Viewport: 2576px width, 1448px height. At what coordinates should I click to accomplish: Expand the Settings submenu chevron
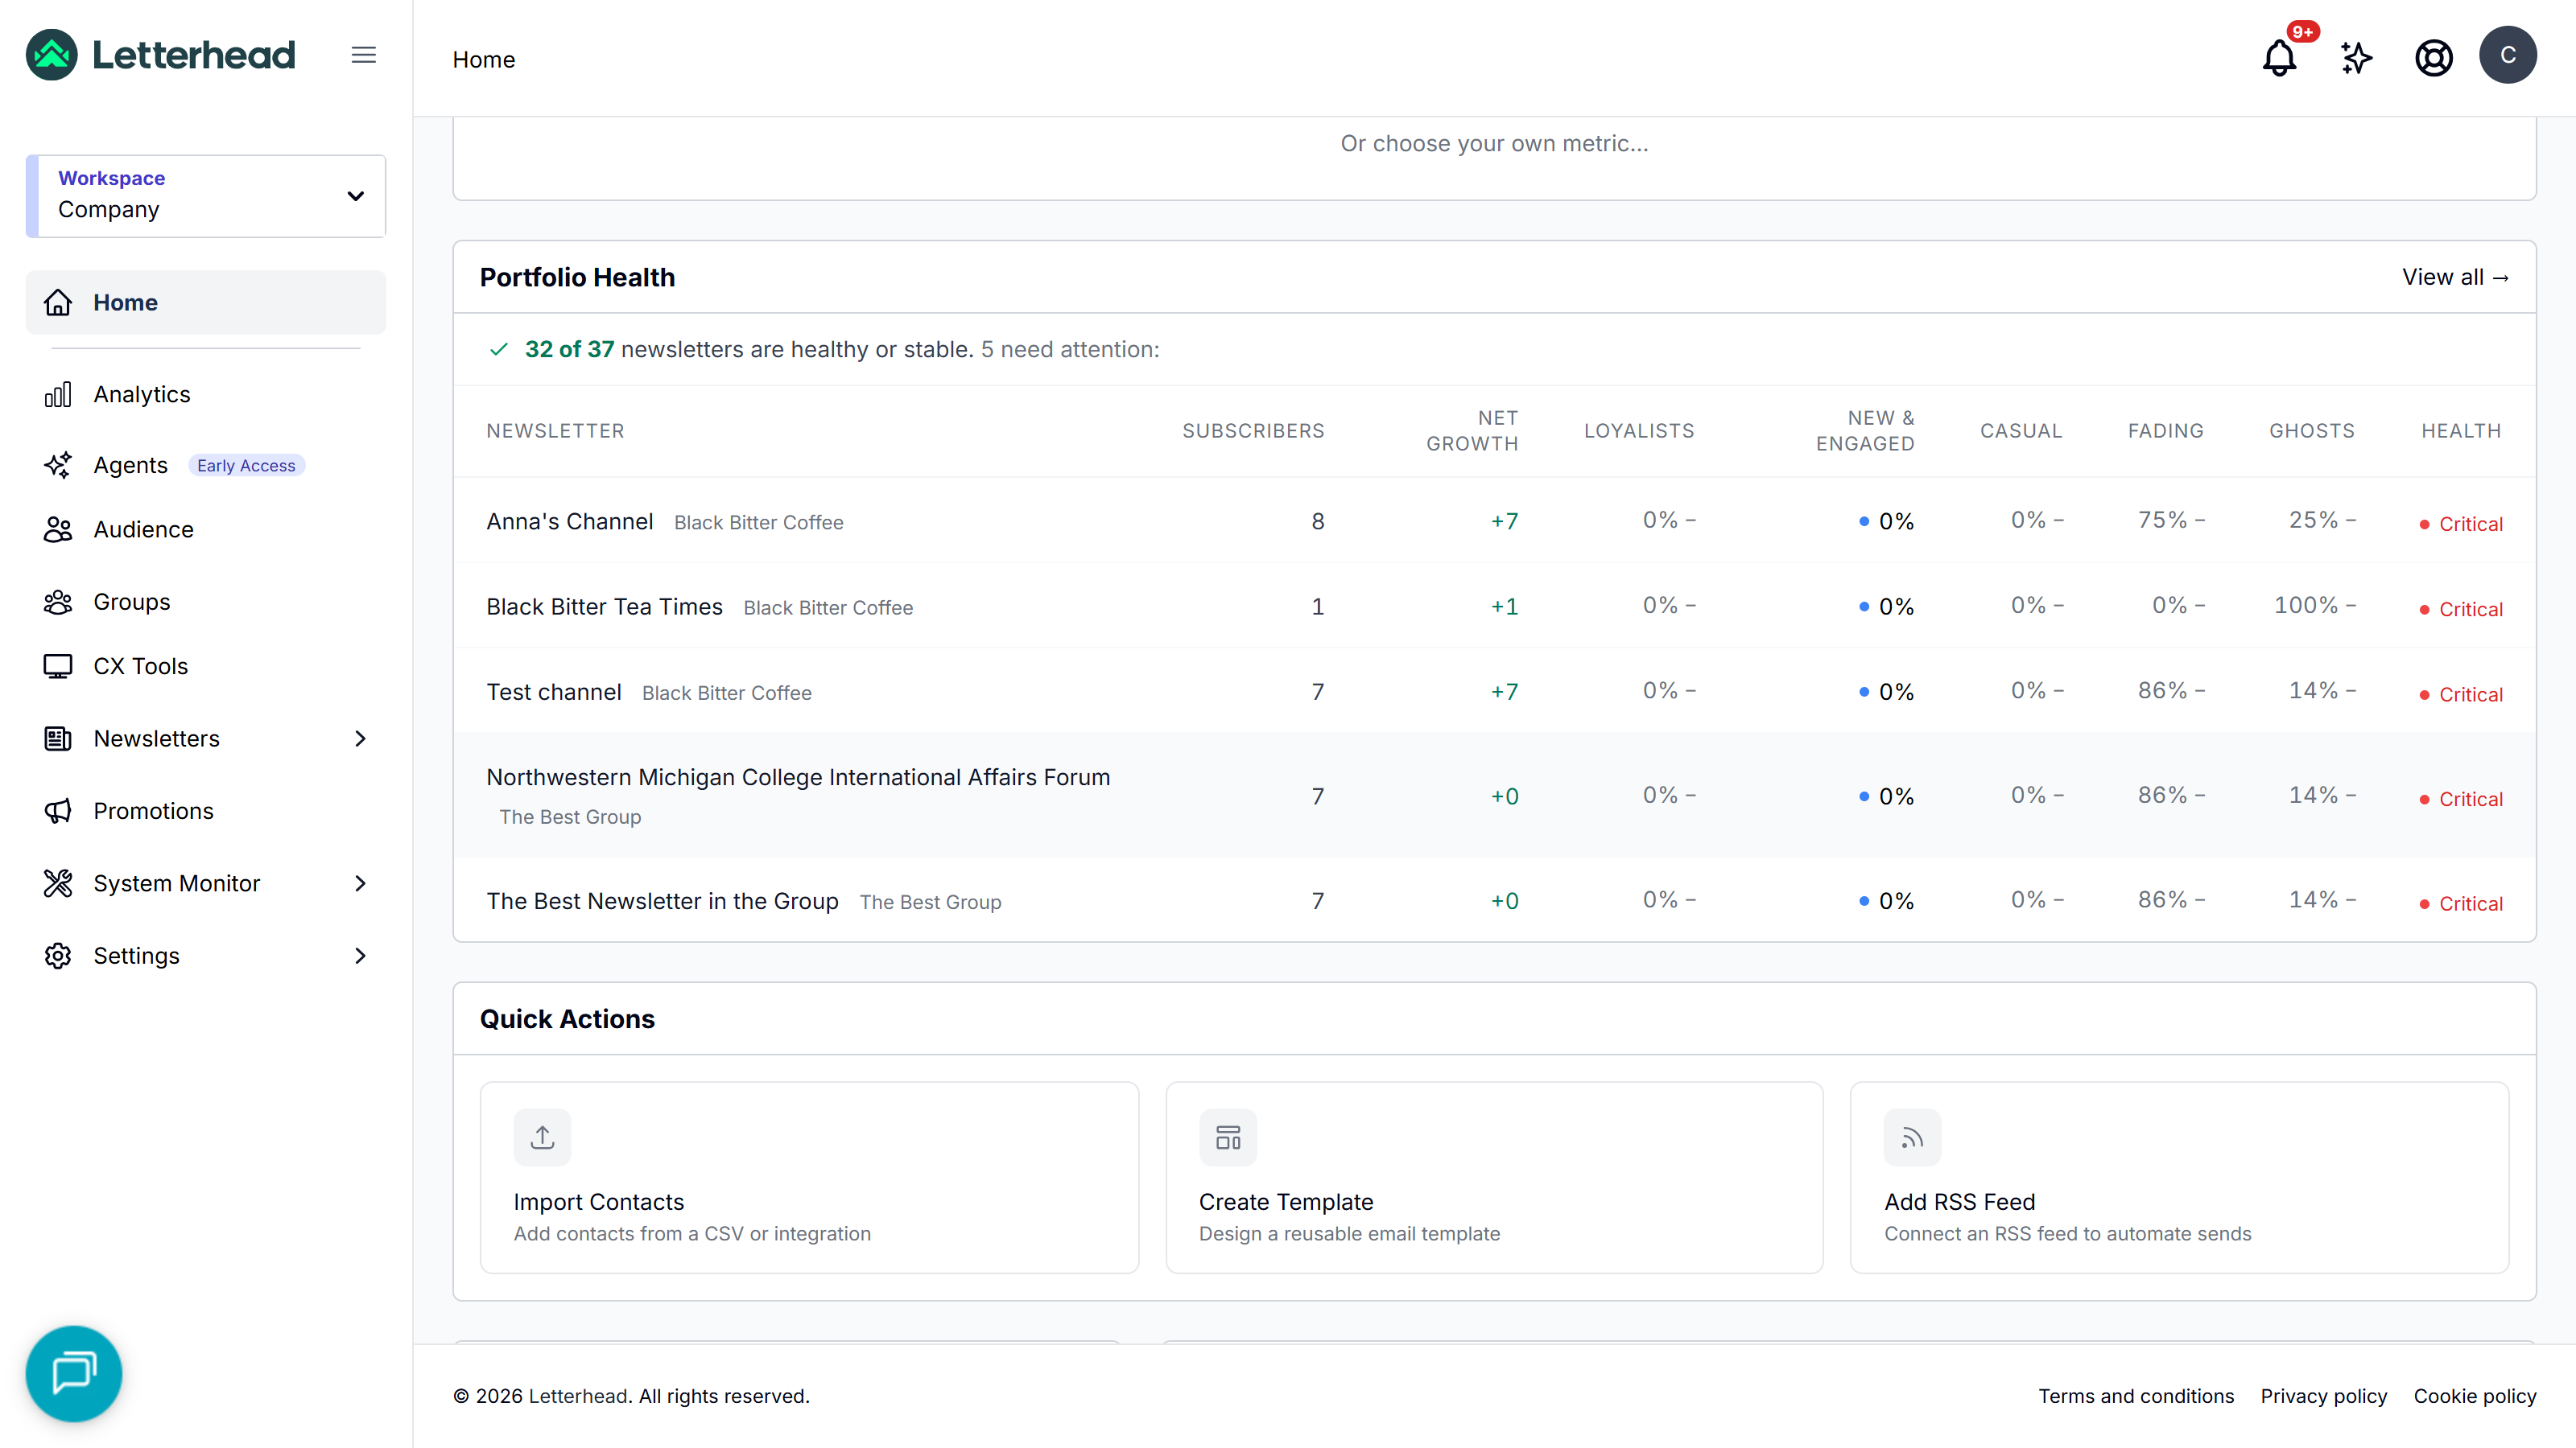coord(361,956)
